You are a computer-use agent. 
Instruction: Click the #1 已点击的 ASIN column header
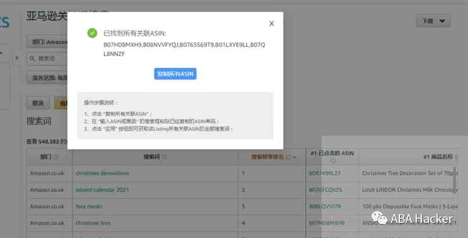pyautogui.click(x=332, y=153)
